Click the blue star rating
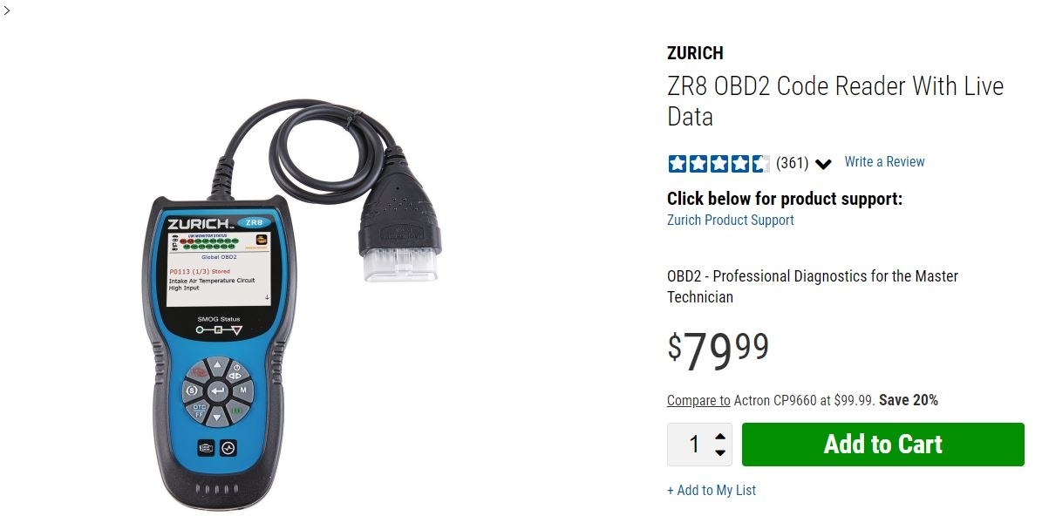The image size is (1042, 516). pos(719,163)
